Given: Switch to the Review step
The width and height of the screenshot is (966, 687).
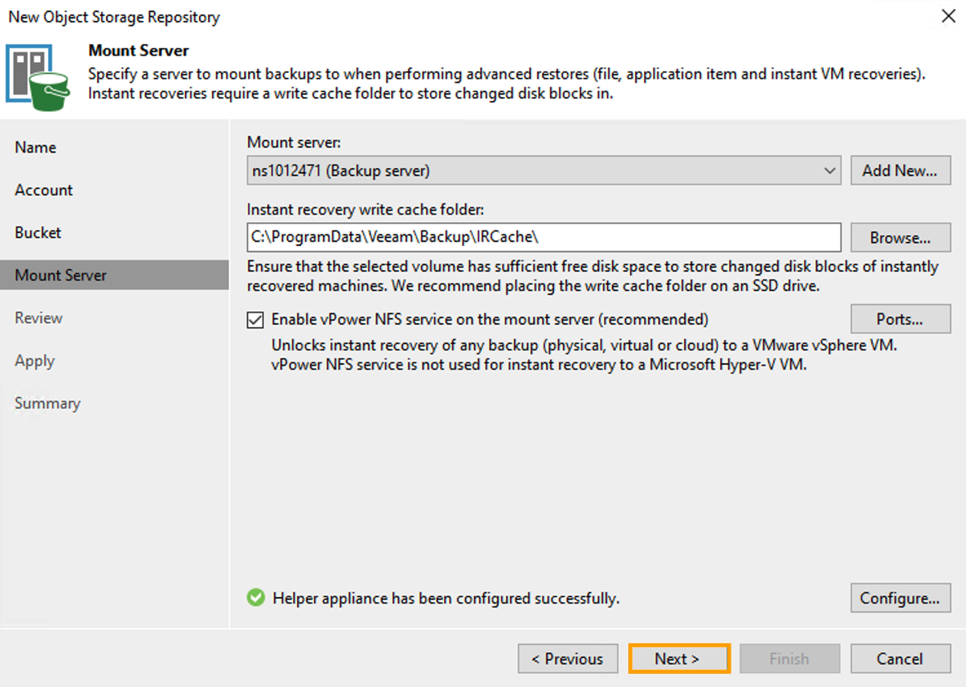Looking at the screenshot, I should click(39, 317).
